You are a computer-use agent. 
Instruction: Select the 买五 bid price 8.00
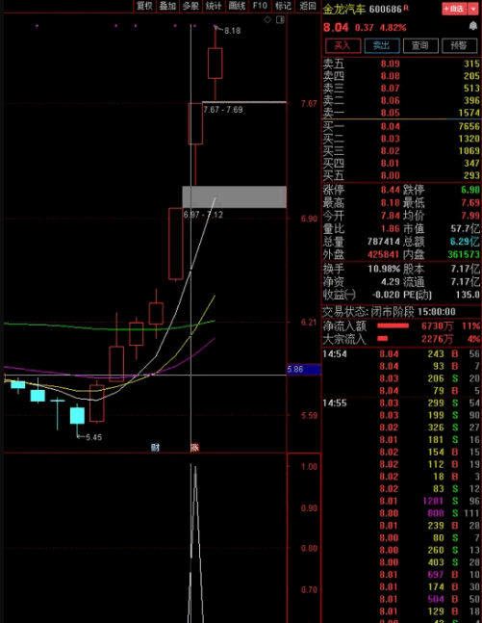coord(390,175)
